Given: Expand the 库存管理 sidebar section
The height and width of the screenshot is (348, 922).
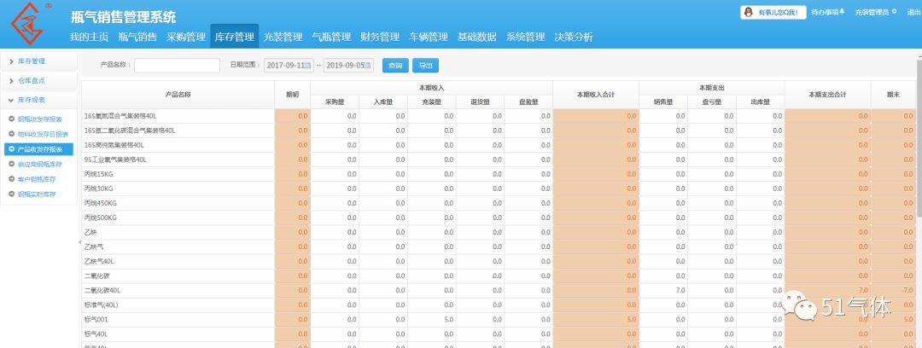Looking at the screenshot, I should pyautogui.click(x=38, y=61).
